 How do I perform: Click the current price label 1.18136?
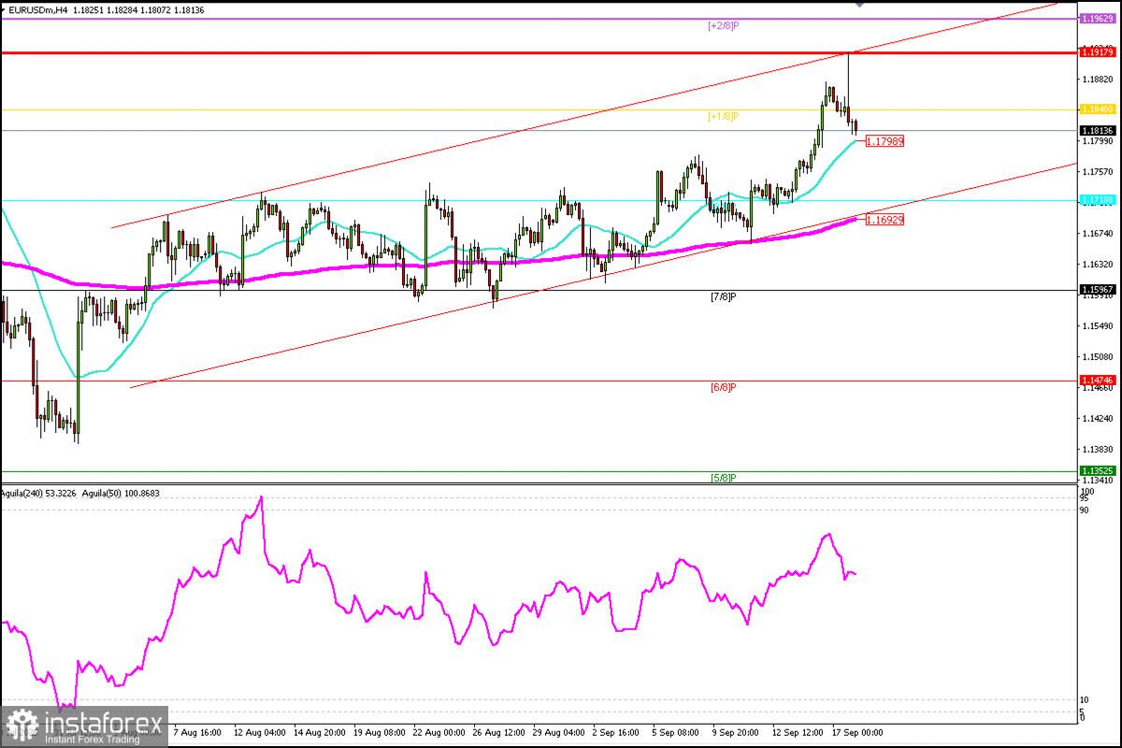coord(1096,131)
